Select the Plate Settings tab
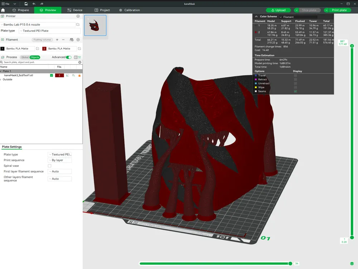Screen dimensions: 358x269 pos(12,147)
